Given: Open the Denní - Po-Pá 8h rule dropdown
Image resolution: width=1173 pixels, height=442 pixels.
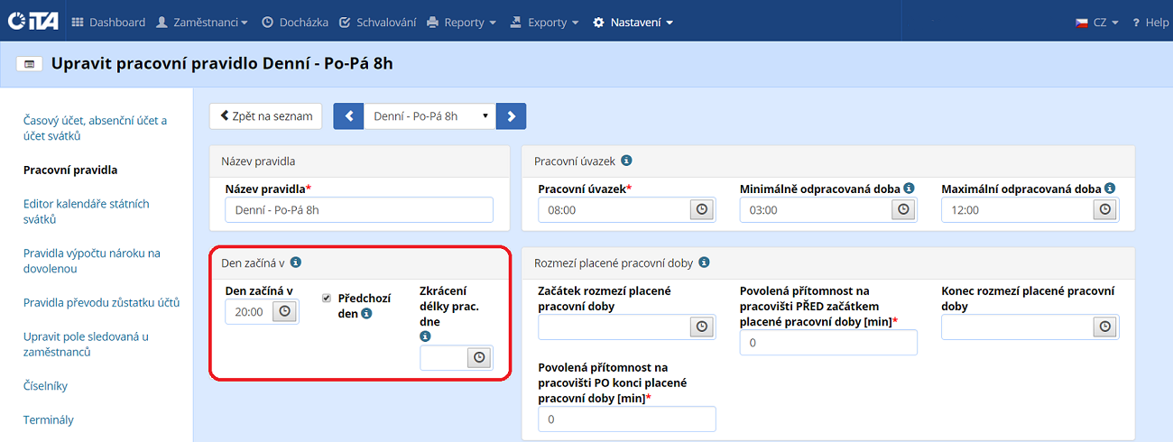Looking at the screenshot, I should 429,116.
